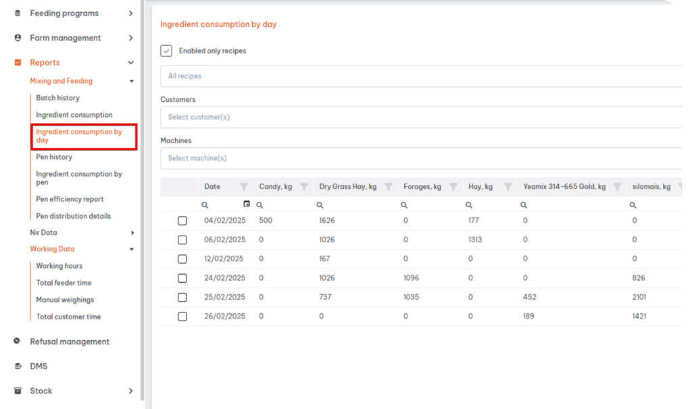
Task: Click the Yeamix 314-665 Gold filter icon
Action: (x=618, y=187)
